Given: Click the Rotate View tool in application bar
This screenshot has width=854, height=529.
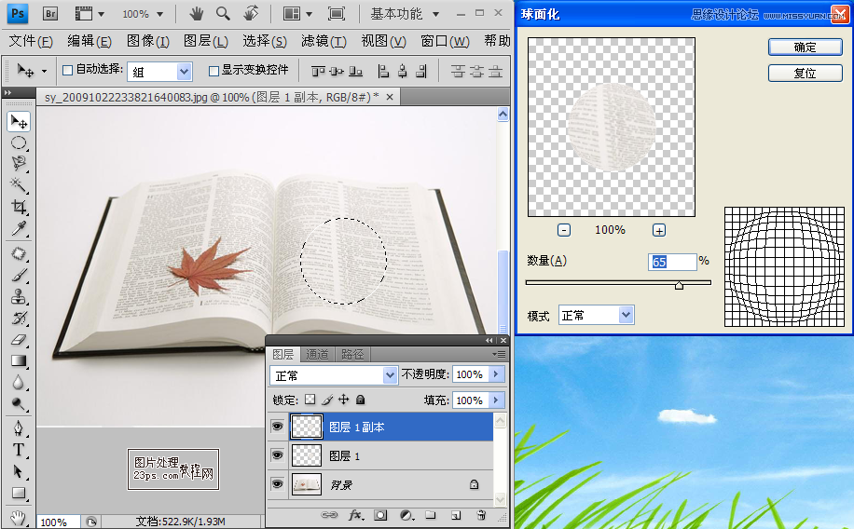Looking at the screenshot, I should click(251, 14).
